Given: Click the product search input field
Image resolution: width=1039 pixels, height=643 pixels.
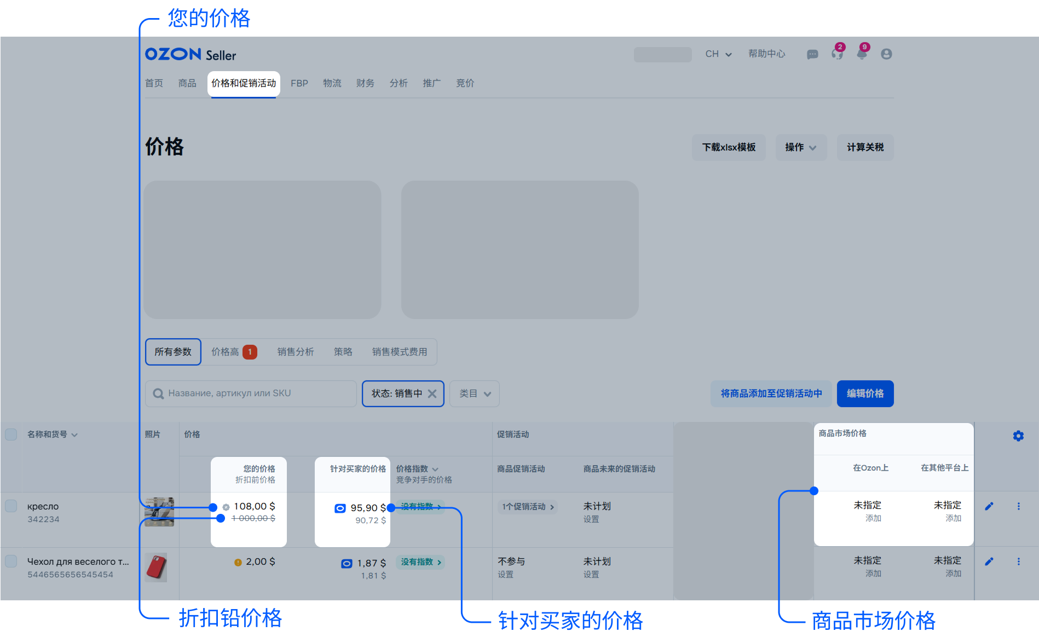Looking at the screenshot, I should tap(251, 393).
